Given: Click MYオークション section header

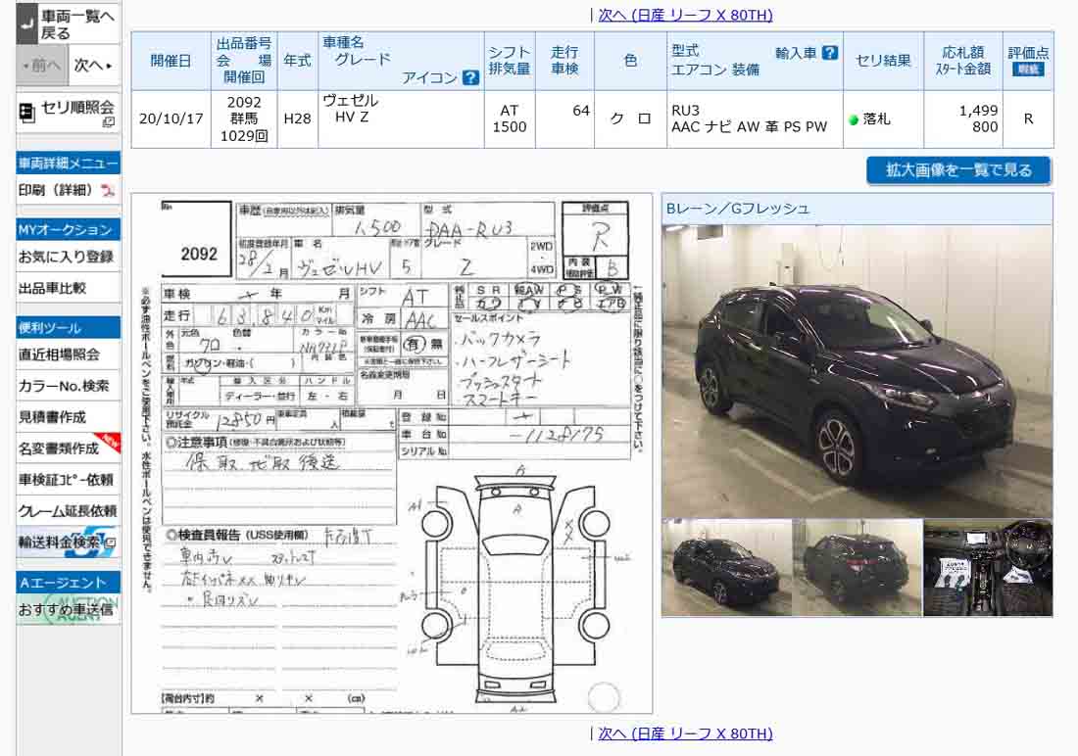Looking at the screenshot, I should [x=68, y=229].
